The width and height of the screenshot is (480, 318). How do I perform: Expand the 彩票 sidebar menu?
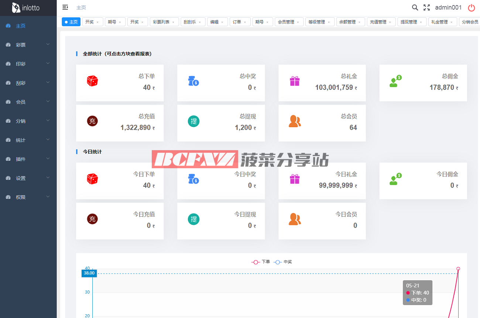click(28, 45)
